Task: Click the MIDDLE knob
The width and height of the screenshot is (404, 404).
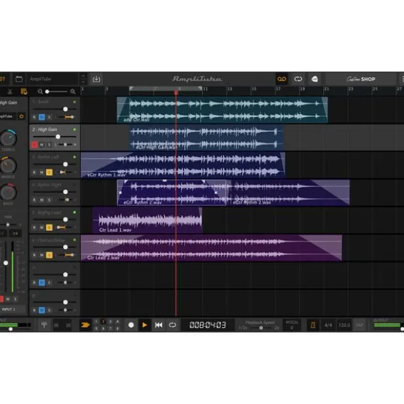Action: pyautogui.click(x=8, y=165)
